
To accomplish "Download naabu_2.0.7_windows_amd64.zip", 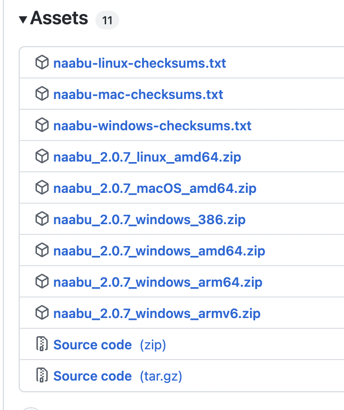I will pos(159,250).
